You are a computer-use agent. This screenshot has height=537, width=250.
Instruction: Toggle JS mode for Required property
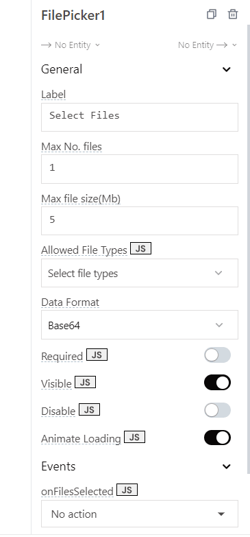(x=97, y=355)
